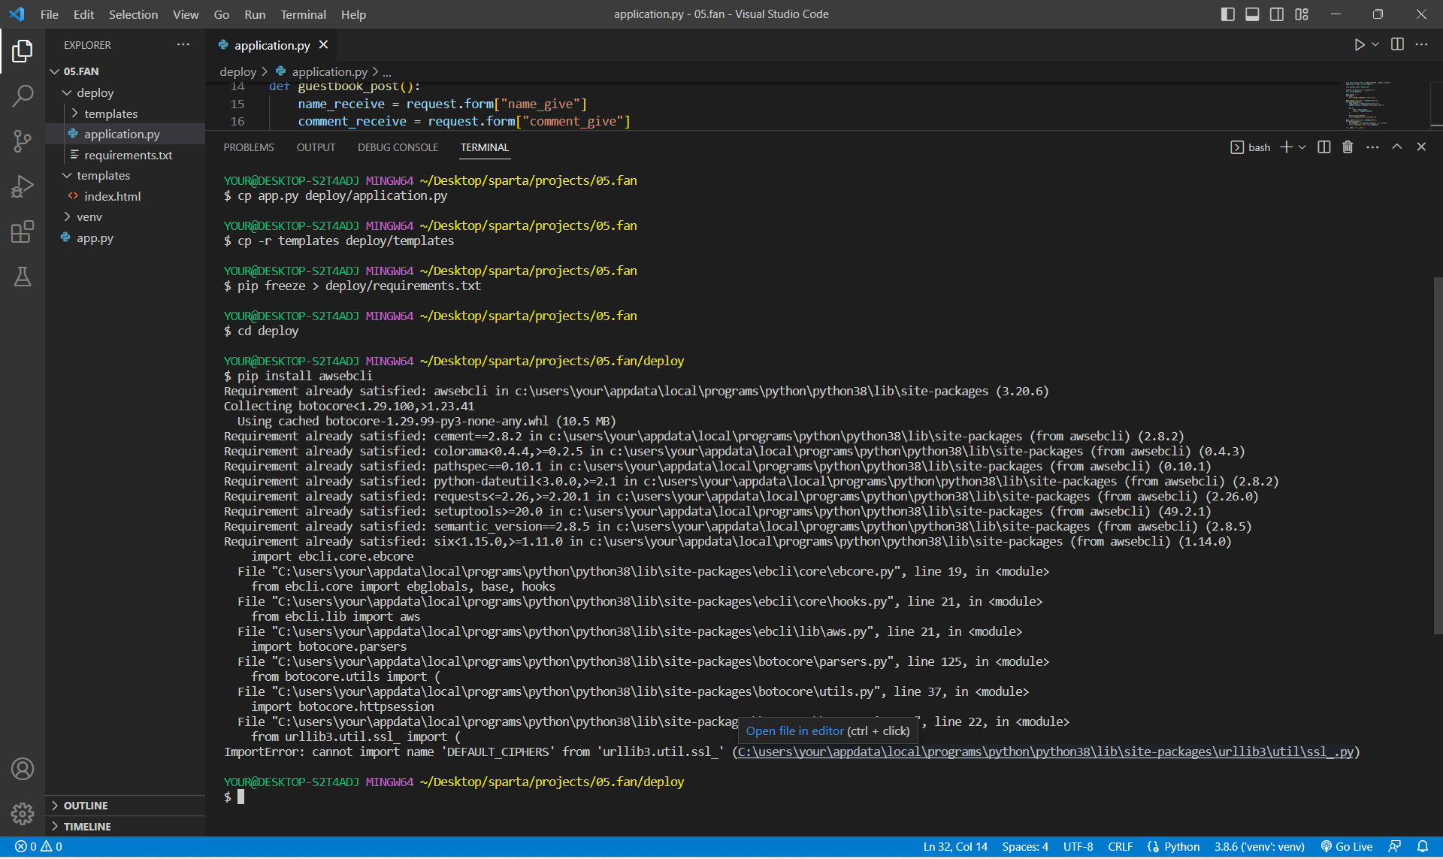
Task: Open terminal panel more actions ellipsis
Action: pos(1372,147)
